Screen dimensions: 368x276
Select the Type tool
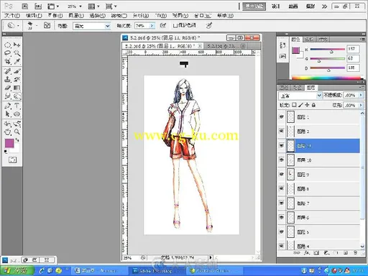pyautogui.click(x=17, y=106)
